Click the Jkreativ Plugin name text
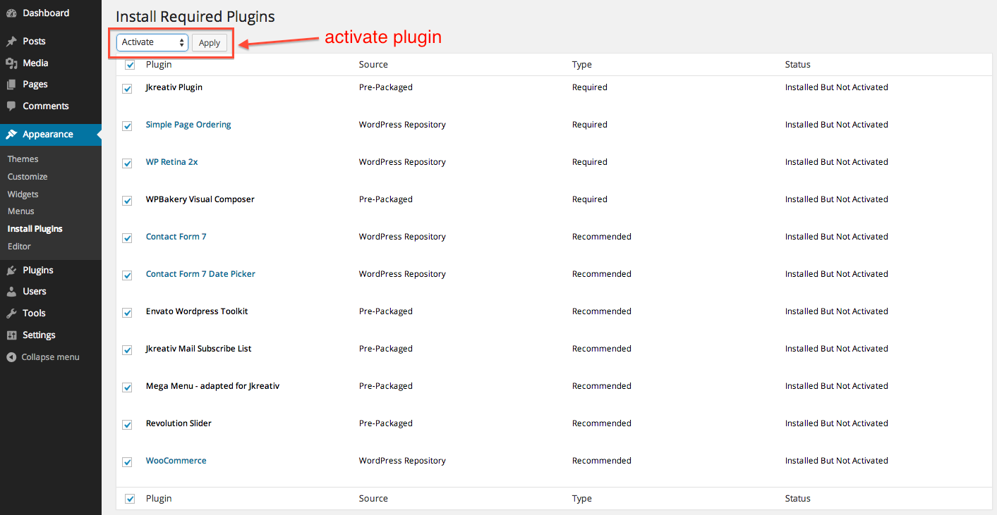Viewport: 997px width, 515px height. (x=174, y=87)
